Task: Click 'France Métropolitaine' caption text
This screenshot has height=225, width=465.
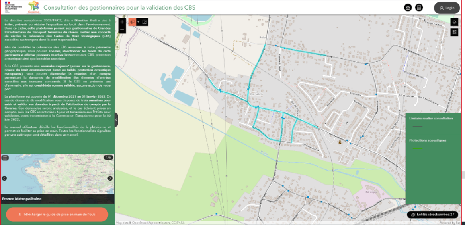Action: 21,199
